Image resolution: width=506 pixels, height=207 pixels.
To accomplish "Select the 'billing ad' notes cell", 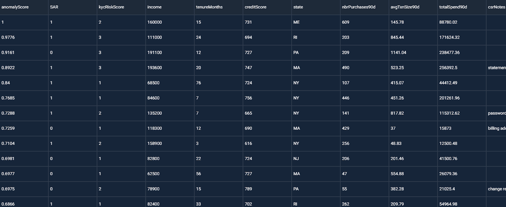I will tap(496, 128).
